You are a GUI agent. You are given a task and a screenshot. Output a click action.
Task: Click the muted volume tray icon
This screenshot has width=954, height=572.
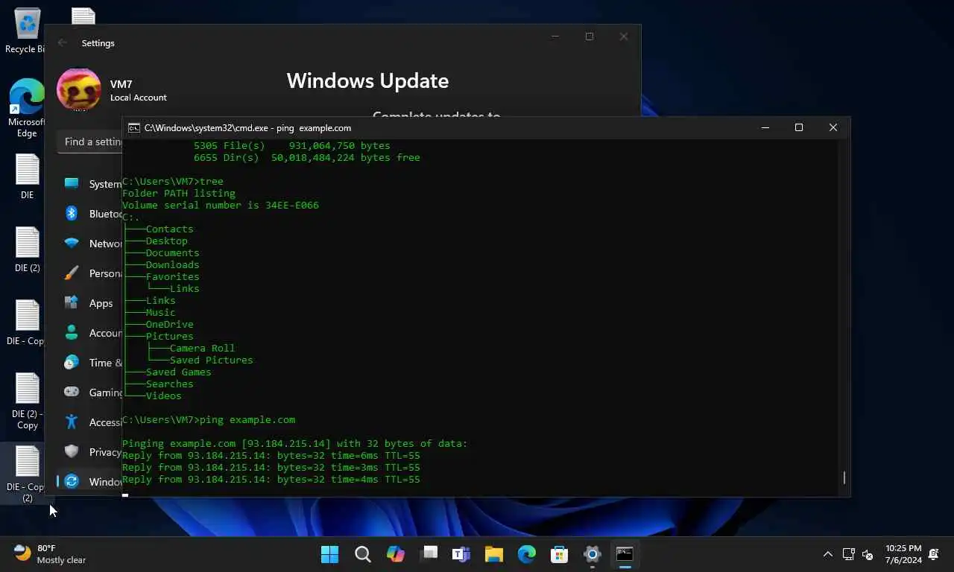[x=868, y=554]
